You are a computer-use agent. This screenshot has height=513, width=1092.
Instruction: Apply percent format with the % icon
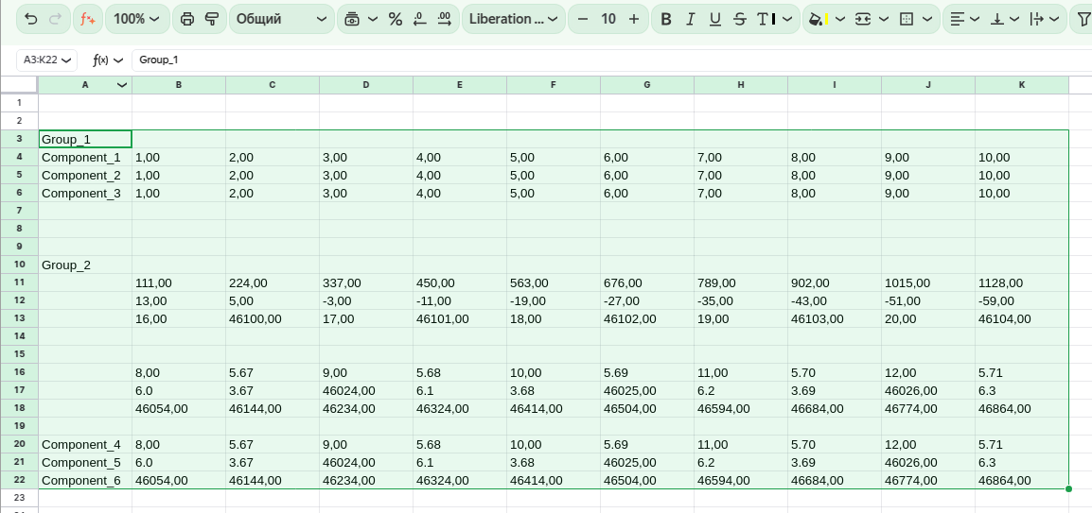396,19
